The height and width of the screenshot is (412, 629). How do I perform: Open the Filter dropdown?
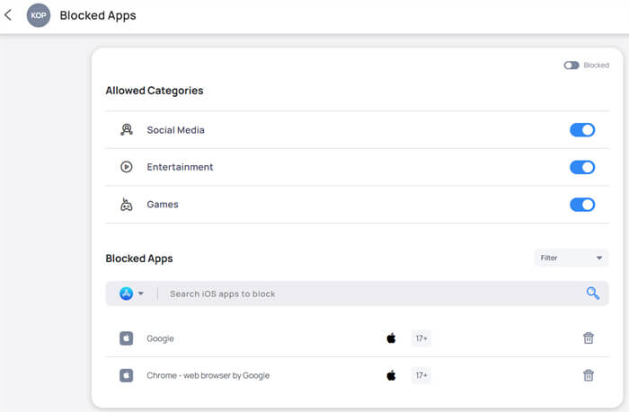(x=571, y=258)
